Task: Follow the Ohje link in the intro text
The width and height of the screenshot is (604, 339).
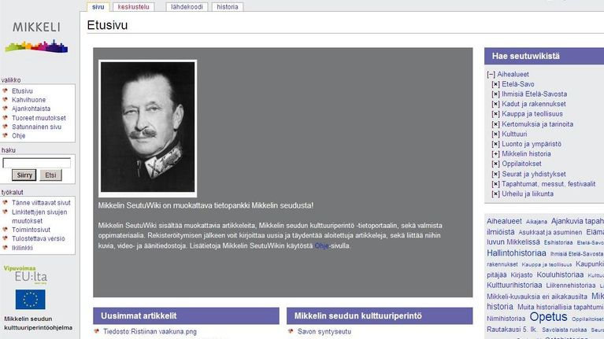Action: tap(321, 246)
